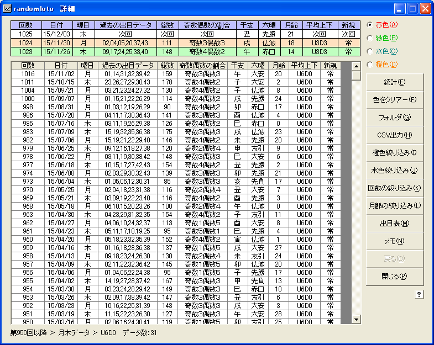Select the 橙色(D) radio button
The width and height of the screenshot is (434, 345).
point(370,65)
